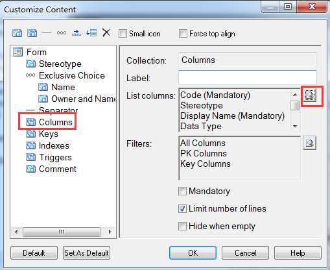Click the Add Exclusive Choice toolbar icon
Image resolution: width=330 pixels, height=270 pixels.
click(x=62, y=33)
